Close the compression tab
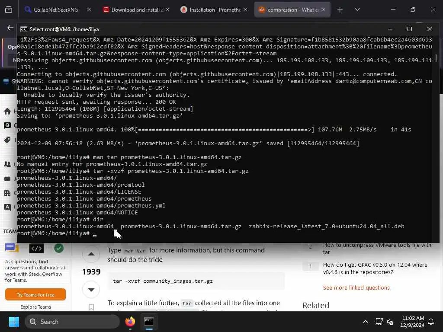 point(323,10)
